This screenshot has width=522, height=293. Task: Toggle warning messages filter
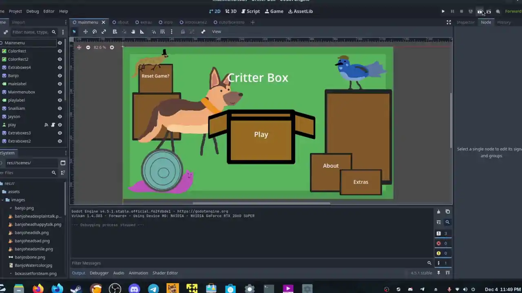pos(442,253)
